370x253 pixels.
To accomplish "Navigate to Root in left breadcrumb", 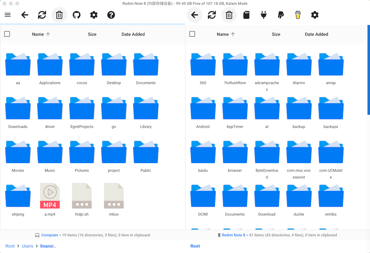I will pos(10,246).
